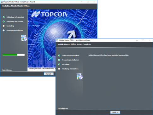Click the title bar app icon of rear wizard

(2, 2)
